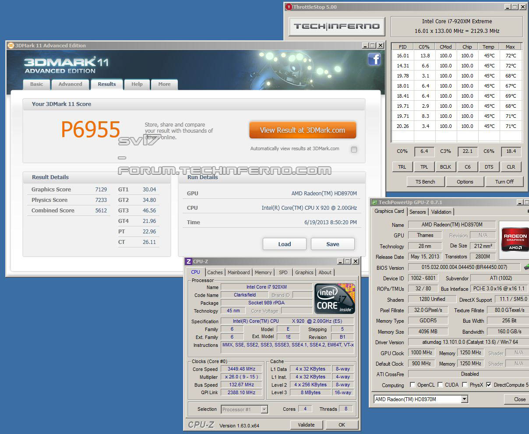529x434 pixels.
Task: Click the GPU-Z title bar icon
Action: pyautogui.click(x=374, y=202)
